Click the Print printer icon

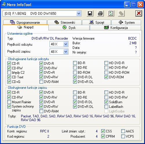pos(100,13)
